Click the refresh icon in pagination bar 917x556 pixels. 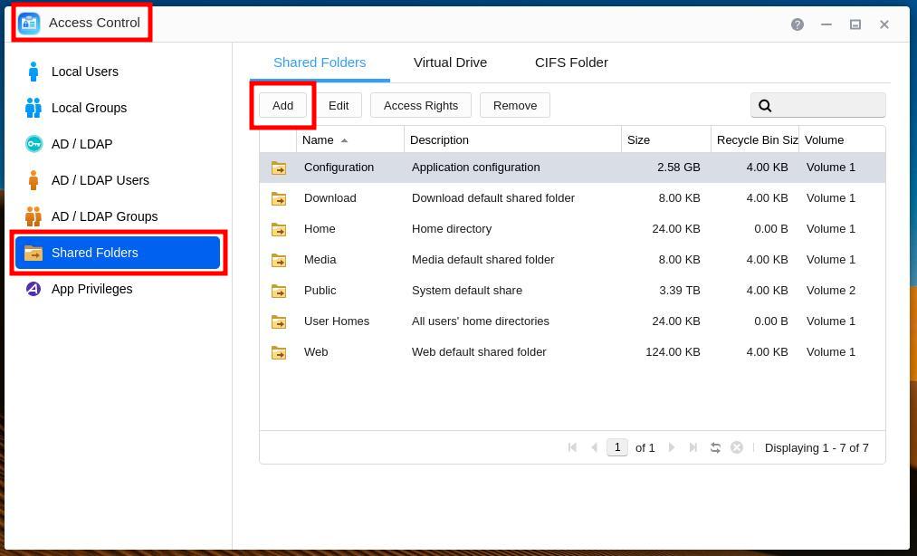[x=715, y=447]
